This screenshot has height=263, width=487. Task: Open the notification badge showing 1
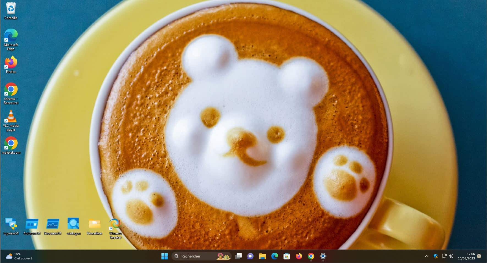tap(479, 256)
